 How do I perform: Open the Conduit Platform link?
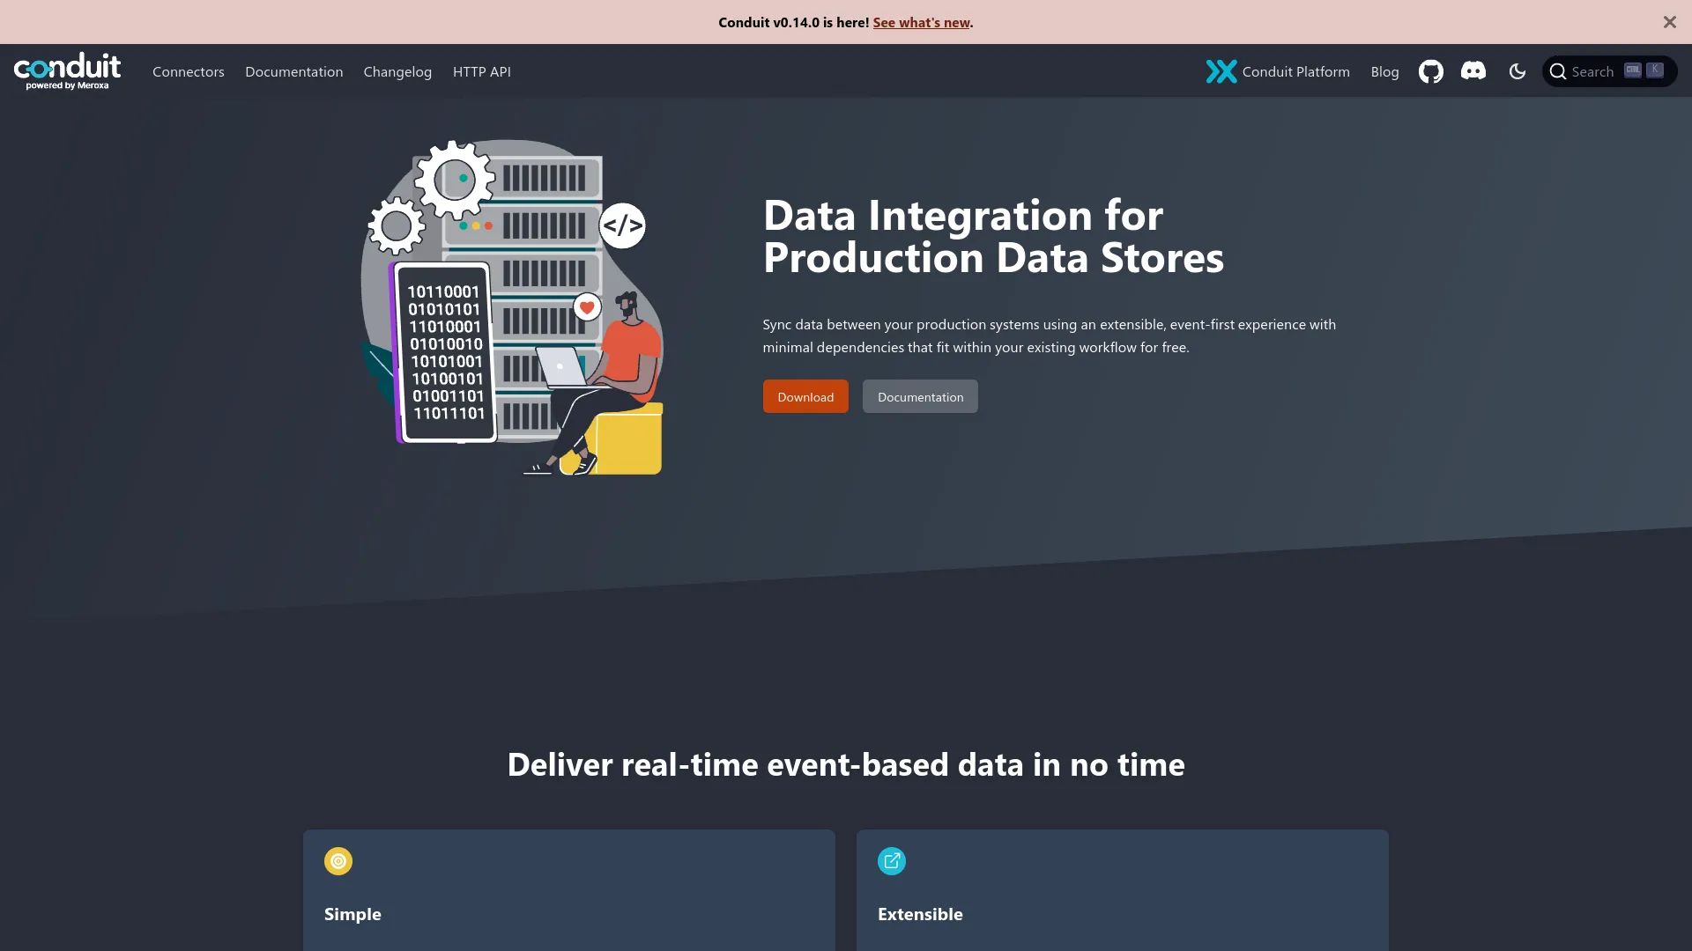1278,71
